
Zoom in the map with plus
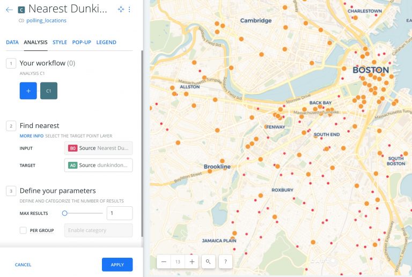(192, 261)
